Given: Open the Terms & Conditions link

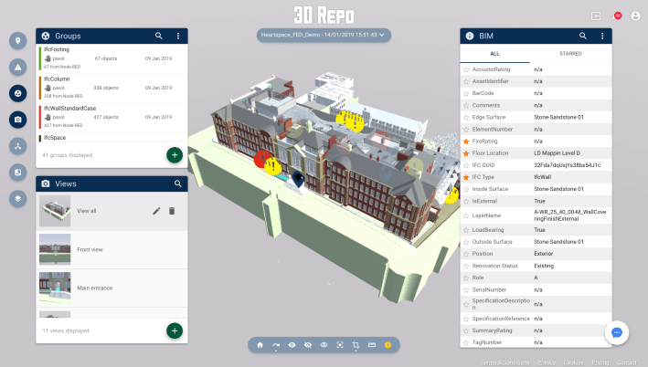Looking at the screenshot, I should pyautogui.click(x=505, y=362).
